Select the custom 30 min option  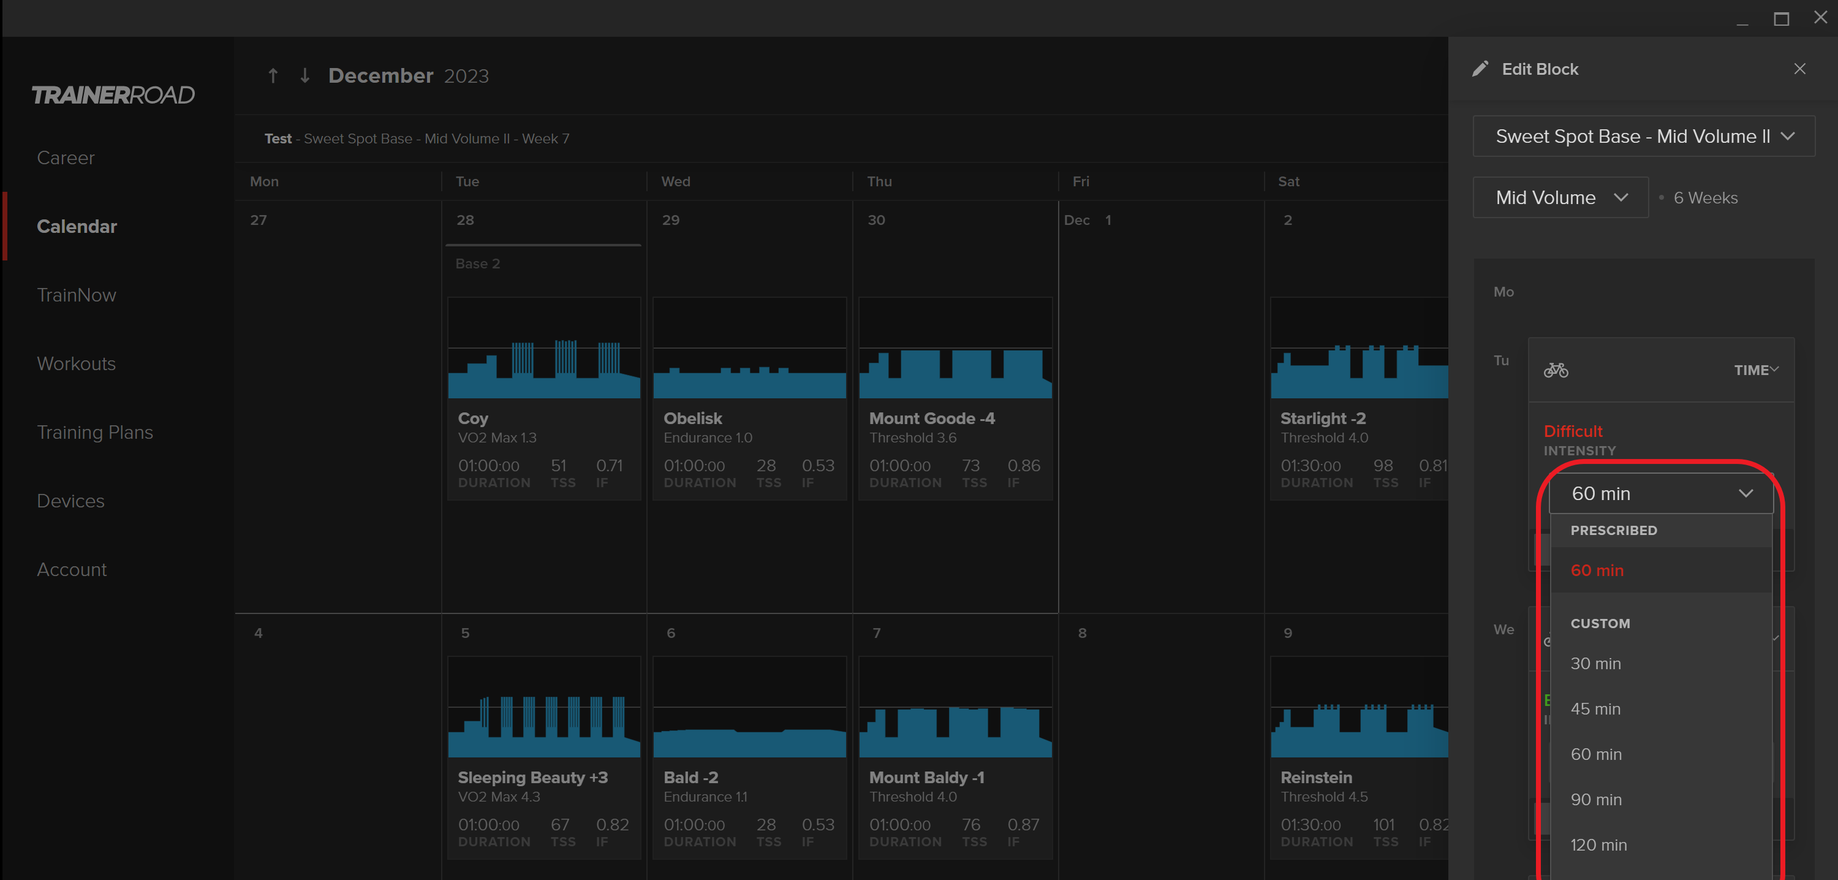(x=1661, y=663)
